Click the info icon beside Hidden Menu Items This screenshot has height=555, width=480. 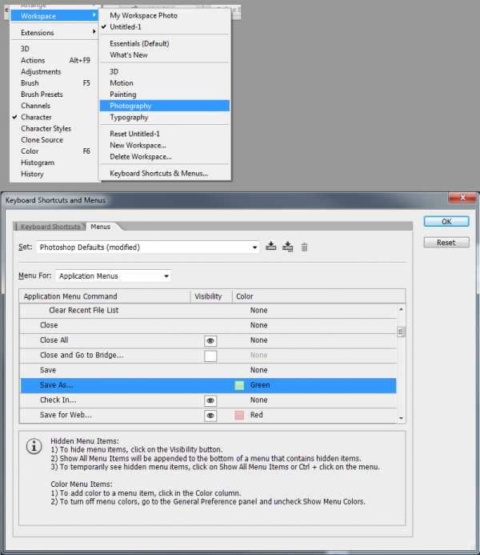coord(34,447)
